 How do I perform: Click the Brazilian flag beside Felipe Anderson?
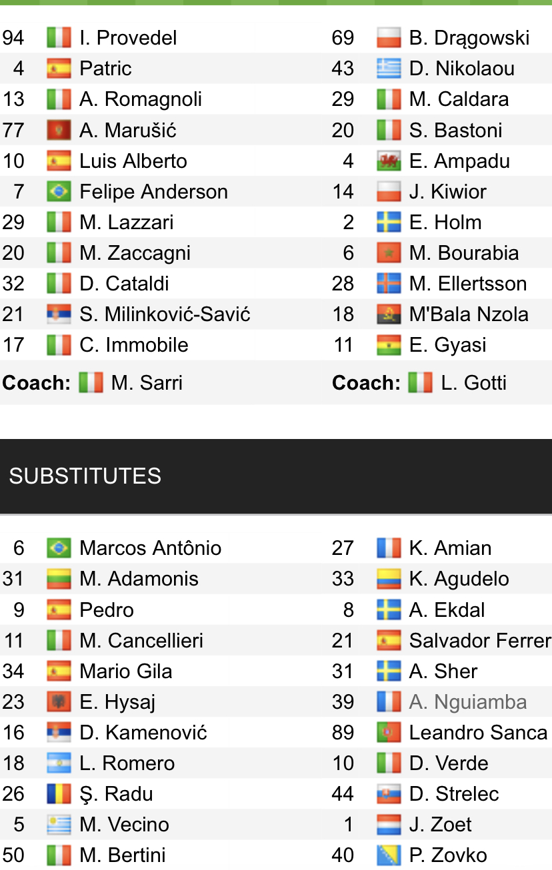(x=59, y=192)
